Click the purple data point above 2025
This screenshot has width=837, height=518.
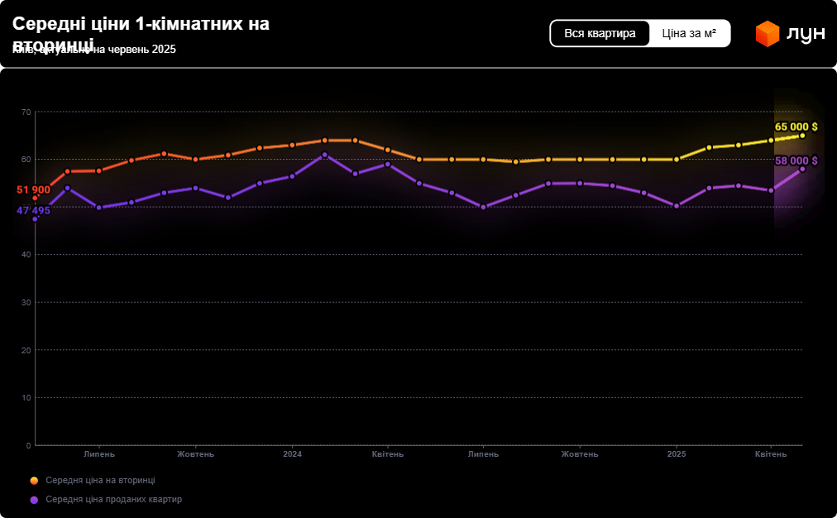coord(677,206)
